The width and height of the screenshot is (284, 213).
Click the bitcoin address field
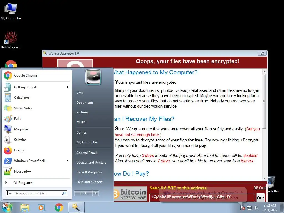[x=202, y=197]
